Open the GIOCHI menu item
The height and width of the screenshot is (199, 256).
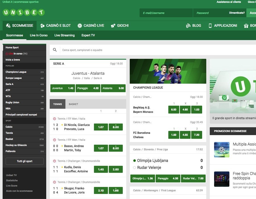click(x=120, y=26)
